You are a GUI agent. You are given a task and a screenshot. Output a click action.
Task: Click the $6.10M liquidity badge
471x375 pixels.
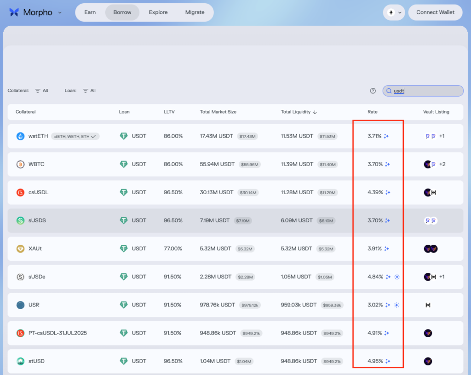click(326, 221)
